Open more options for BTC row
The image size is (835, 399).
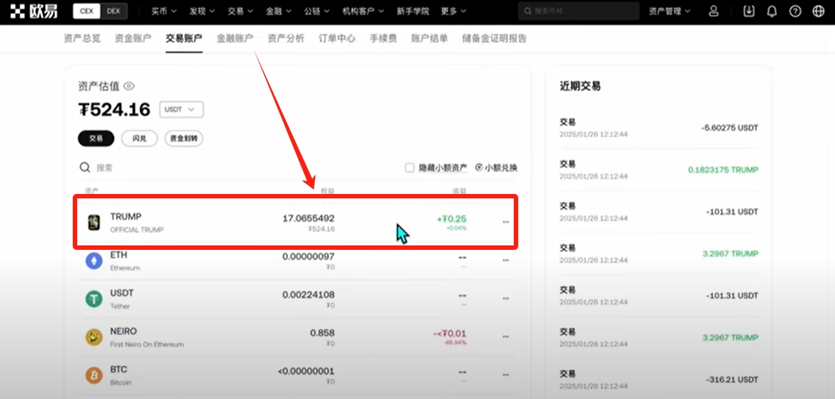pos(506,375)
